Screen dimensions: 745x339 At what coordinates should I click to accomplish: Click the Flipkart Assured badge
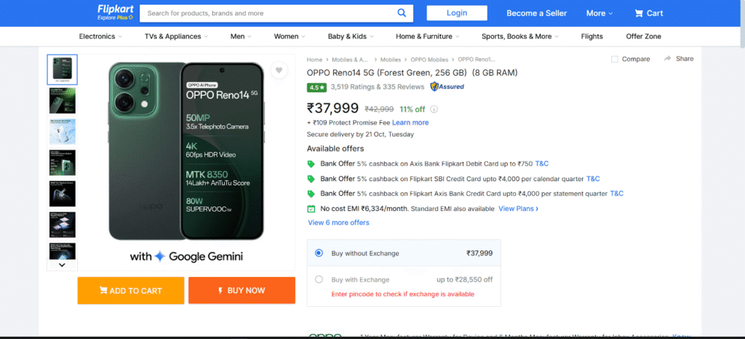[447, 87]
